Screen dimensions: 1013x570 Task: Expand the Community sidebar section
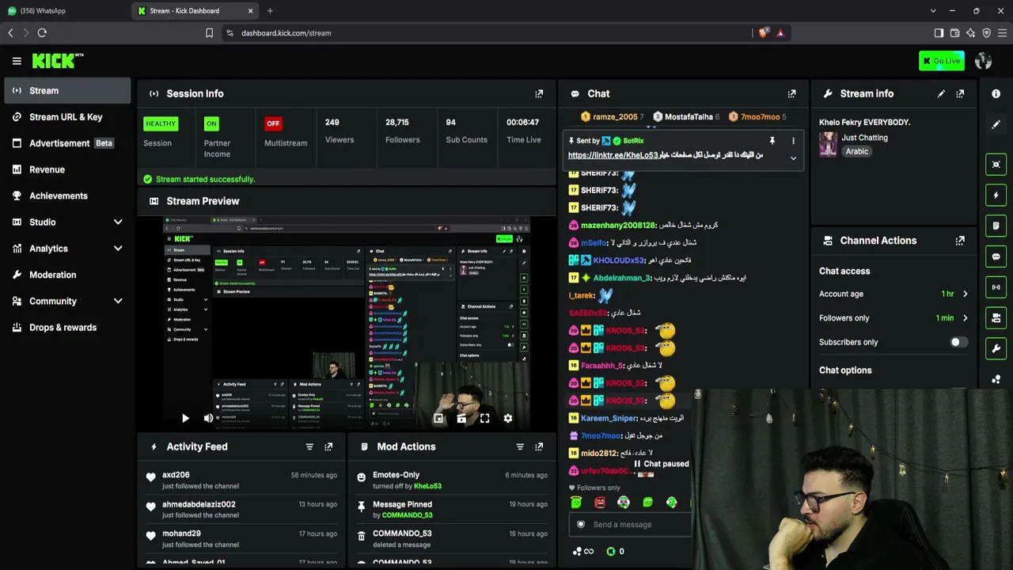(118, 301)
